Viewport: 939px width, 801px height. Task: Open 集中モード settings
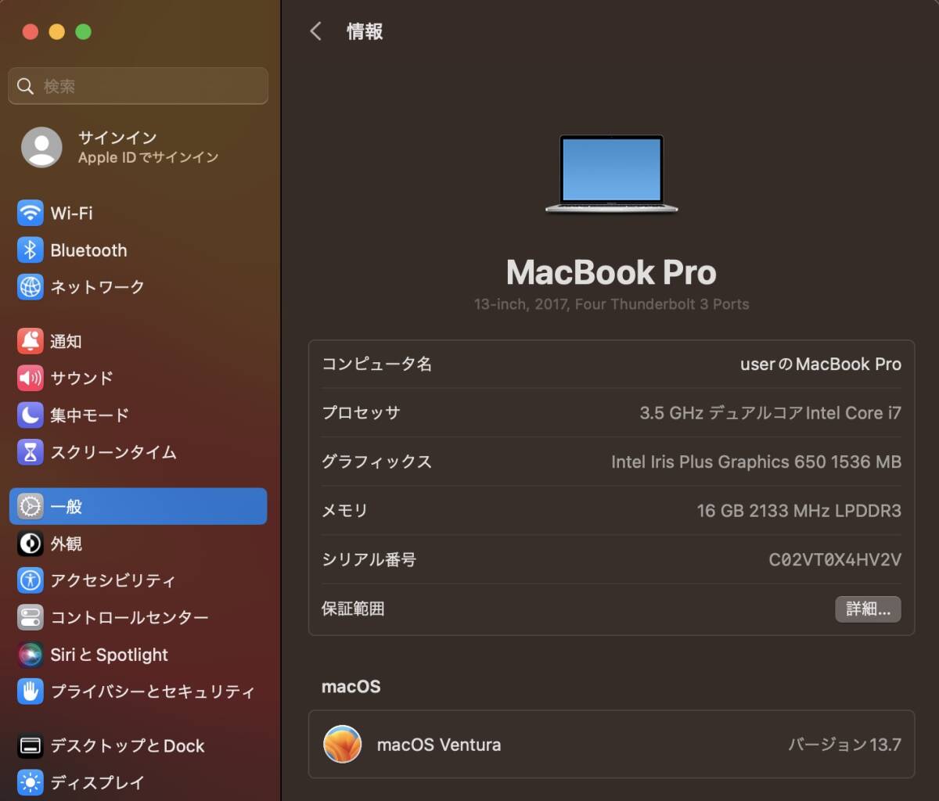click(138, 415)
